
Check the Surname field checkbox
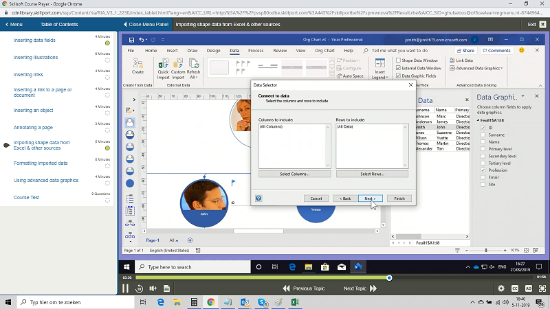click(x=483, y=135)
